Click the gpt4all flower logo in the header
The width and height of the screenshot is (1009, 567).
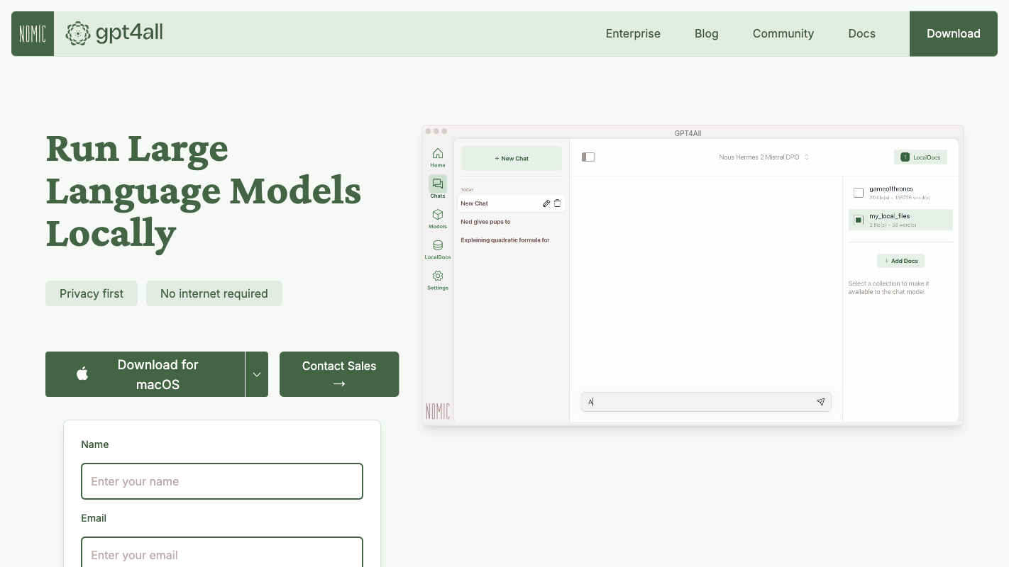click(78, 33)
